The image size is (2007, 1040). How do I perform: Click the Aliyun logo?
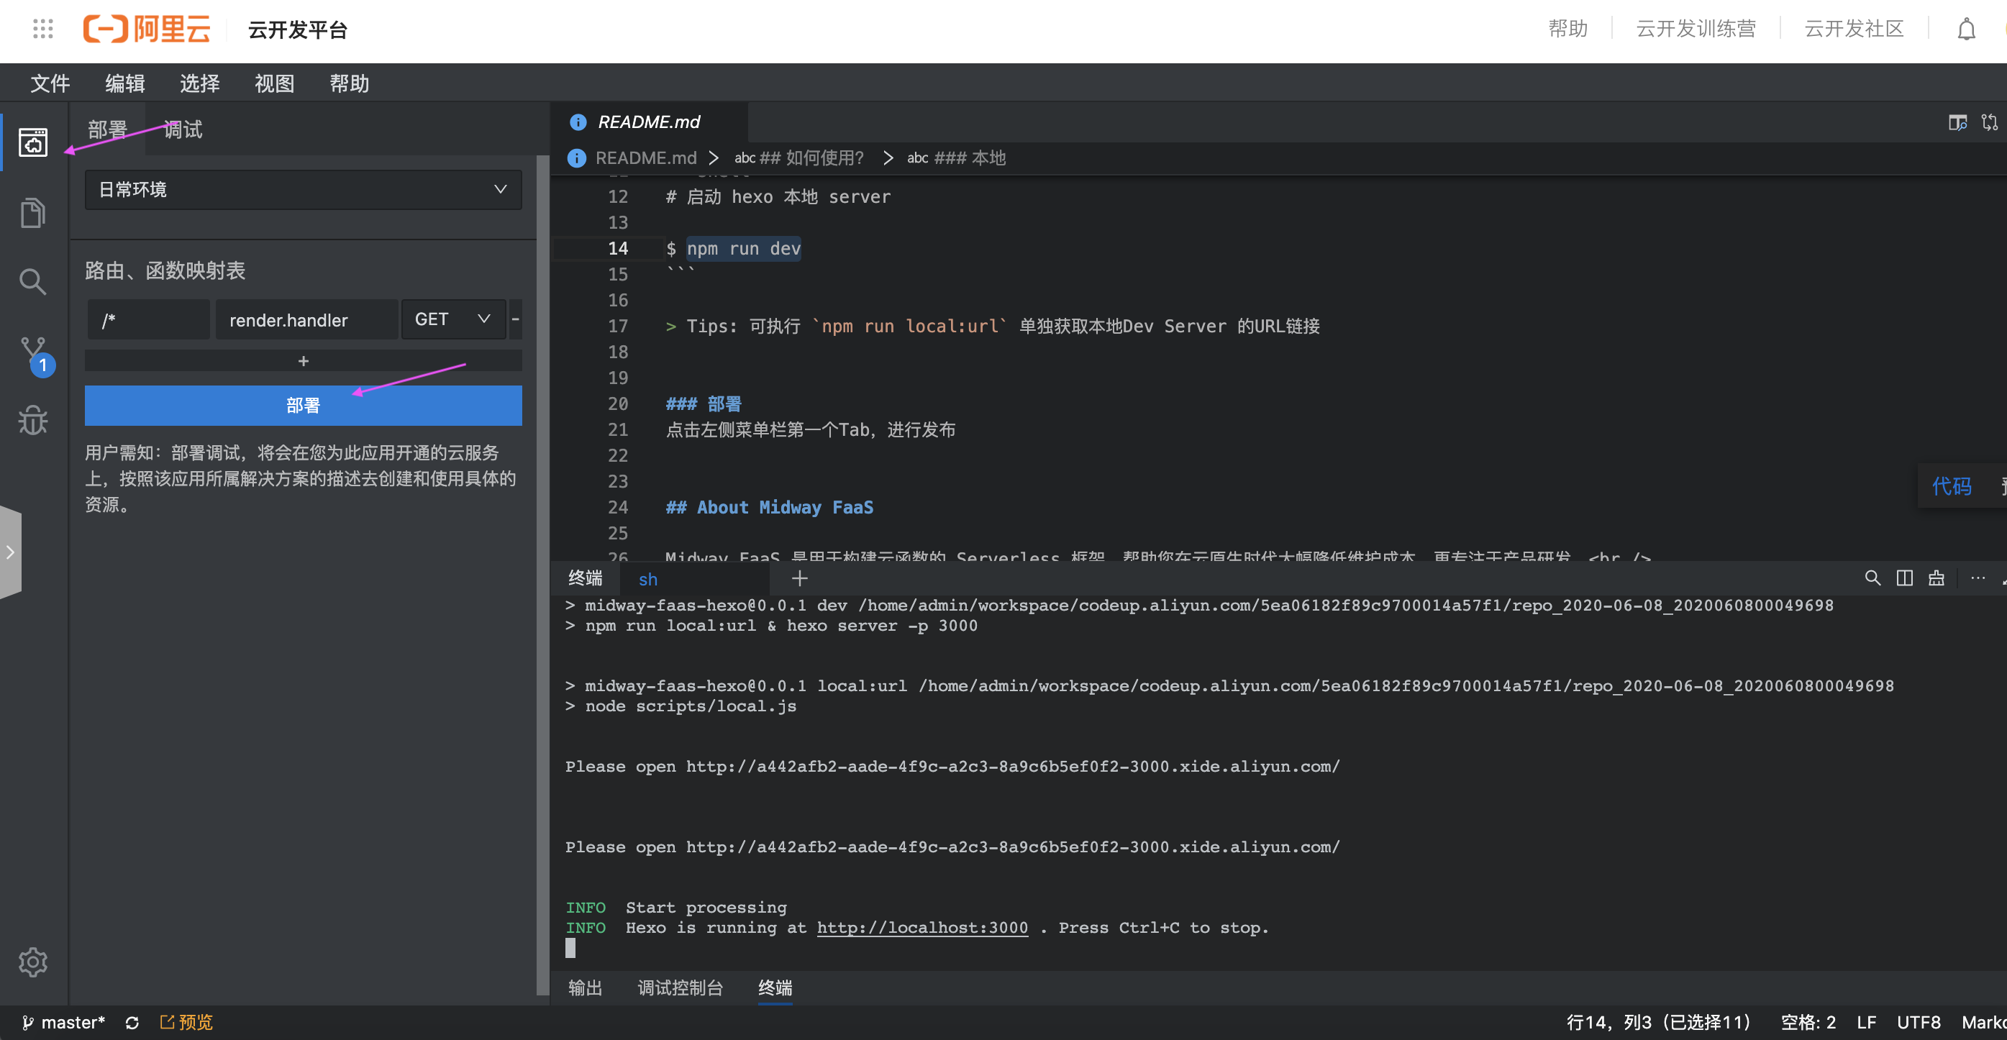[x=147, y=29]
